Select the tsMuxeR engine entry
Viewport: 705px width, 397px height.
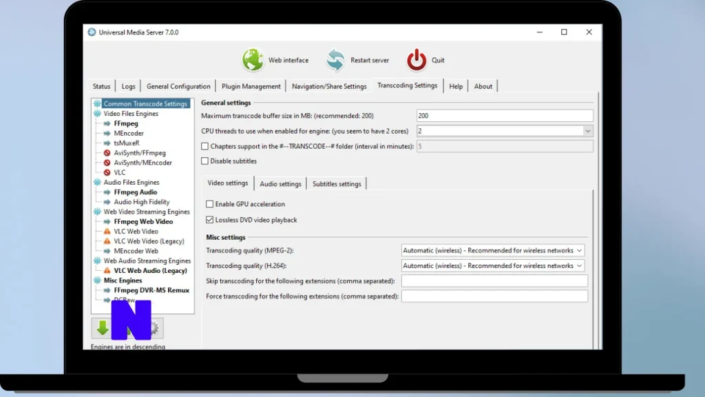point(127,143)
